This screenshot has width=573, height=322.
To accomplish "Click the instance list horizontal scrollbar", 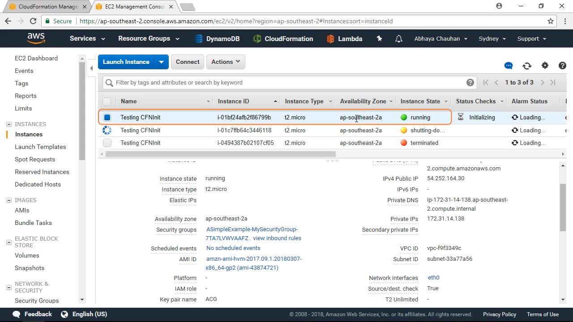I will (x=220, y=154).
